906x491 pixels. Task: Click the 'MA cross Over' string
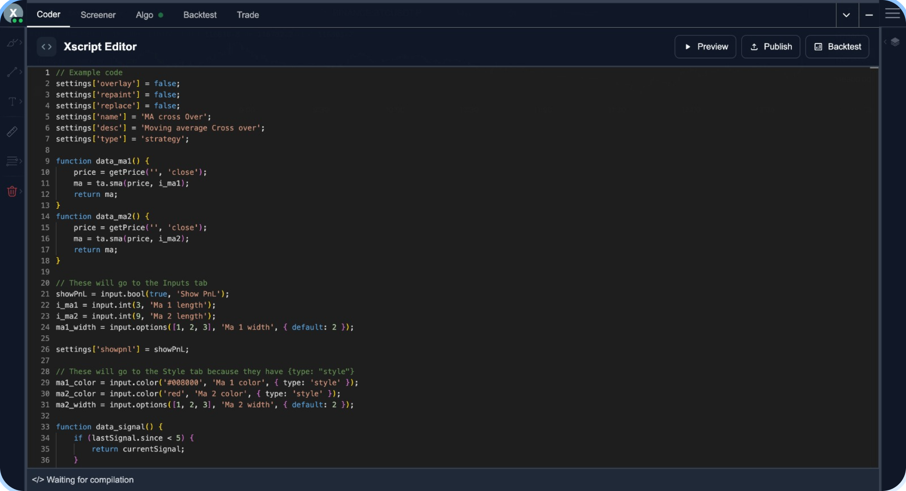pyautogui.click(x=174, y=117)
